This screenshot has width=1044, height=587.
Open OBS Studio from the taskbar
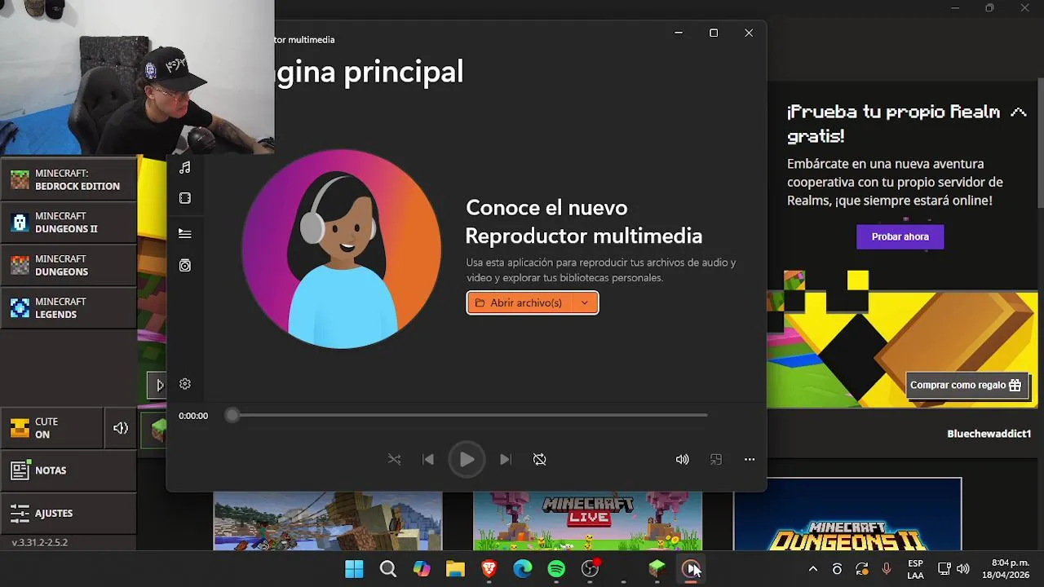click(590, 569)
